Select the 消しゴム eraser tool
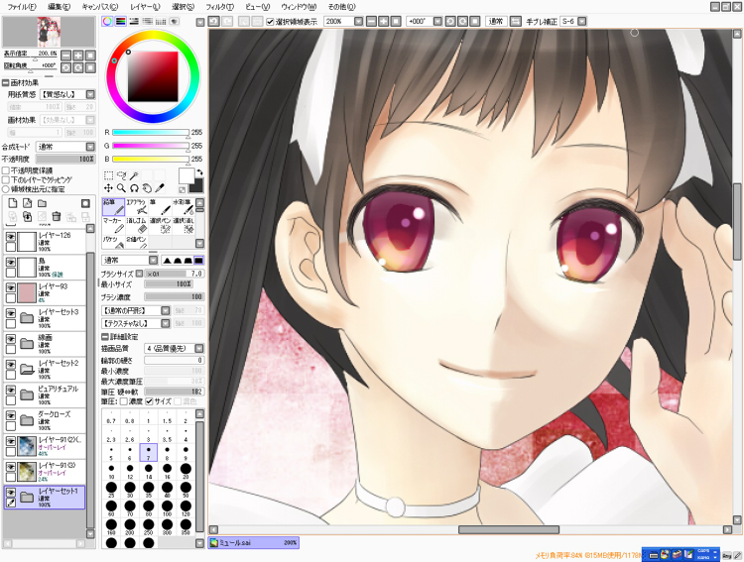The width and height of the screenshot is (744, 562). pos(137,226)
